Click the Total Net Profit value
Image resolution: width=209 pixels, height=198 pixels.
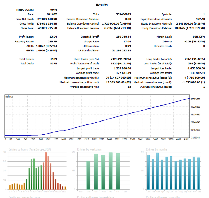tap(47, 19)
